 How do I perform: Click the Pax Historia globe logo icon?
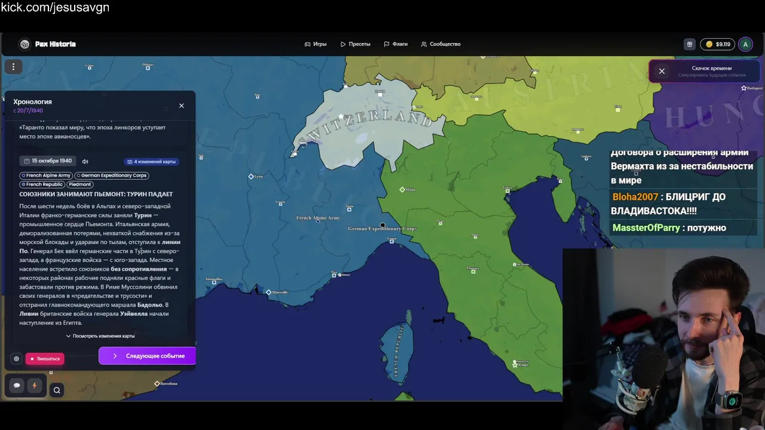tap(25, 44)
